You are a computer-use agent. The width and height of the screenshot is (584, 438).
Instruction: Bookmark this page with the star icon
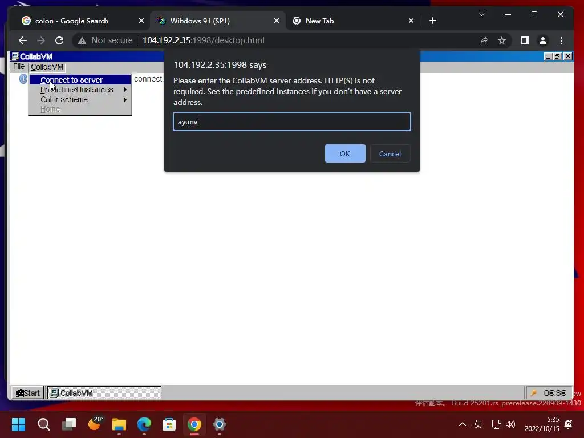tap(502, 40)
